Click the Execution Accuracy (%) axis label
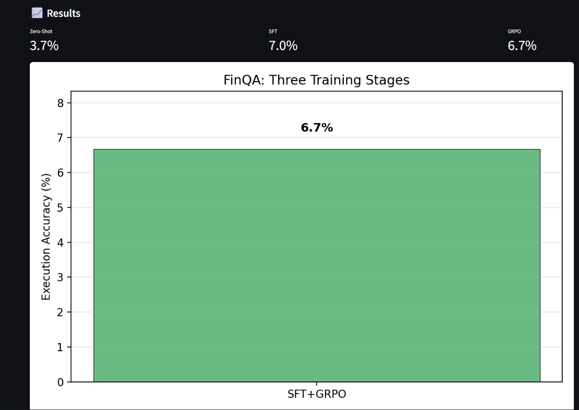This screenshot has width=579, height=410. tap(46, 237)
